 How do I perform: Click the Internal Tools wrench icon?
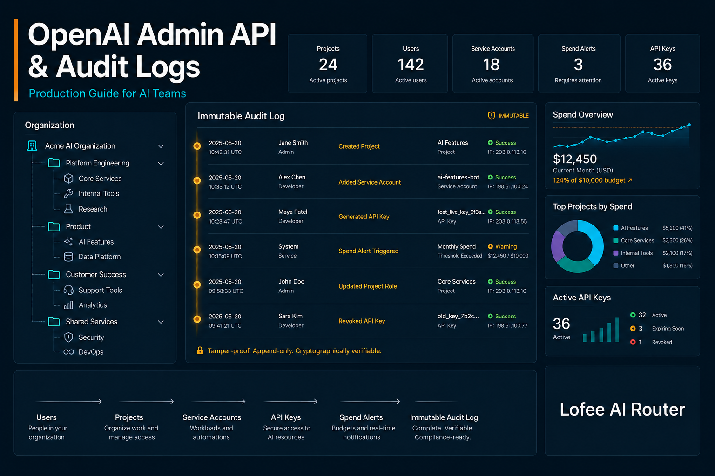68,193
